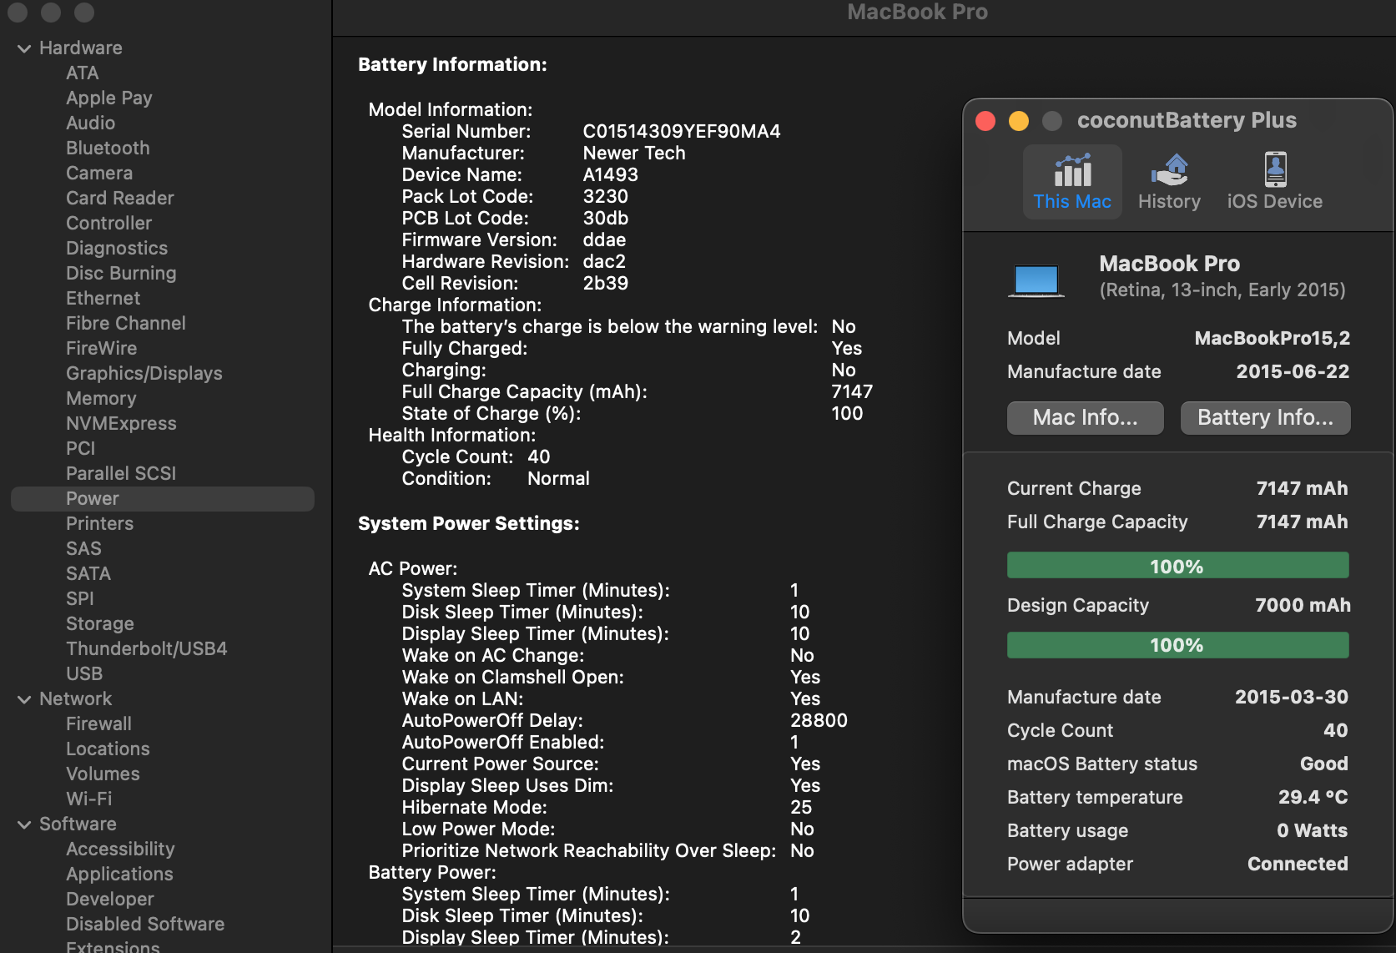
Task: Select Memory in the sidebar
Action: (x=101, y=399)
